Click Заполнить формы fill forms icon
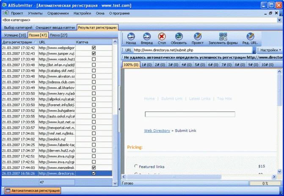Viewport: 284px width, 196px height. tap(223, 36)
